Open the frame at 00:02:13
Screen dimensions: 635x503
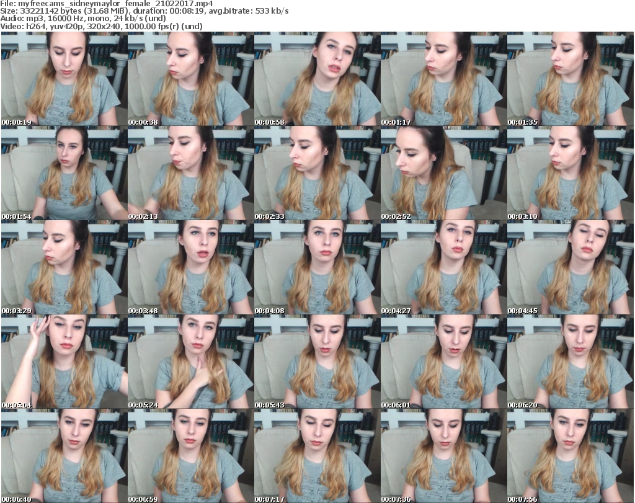[191, 173]
